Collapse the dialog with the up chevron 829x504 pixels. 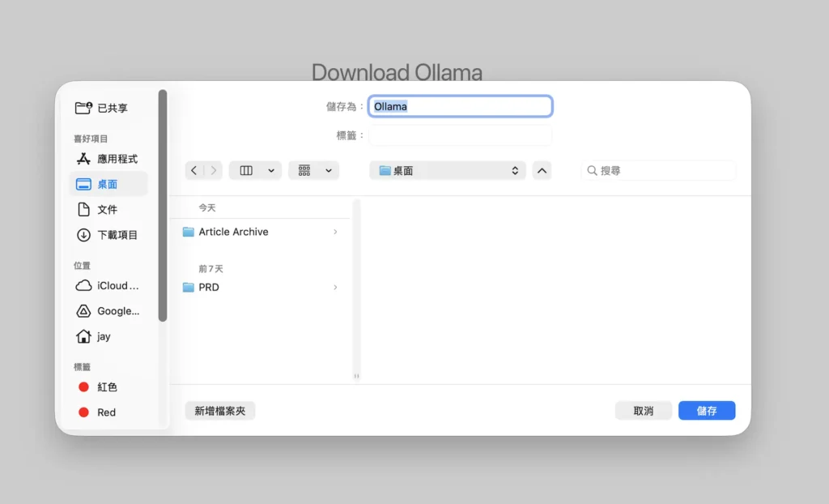[542, 170]
